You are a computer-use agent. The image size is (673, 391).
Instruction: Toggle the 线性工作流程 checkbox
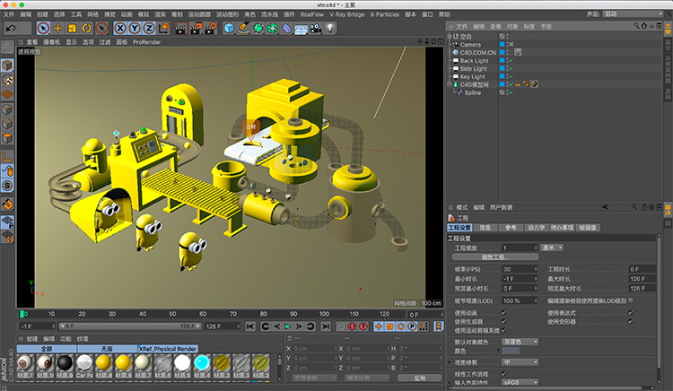coord(504,374)
